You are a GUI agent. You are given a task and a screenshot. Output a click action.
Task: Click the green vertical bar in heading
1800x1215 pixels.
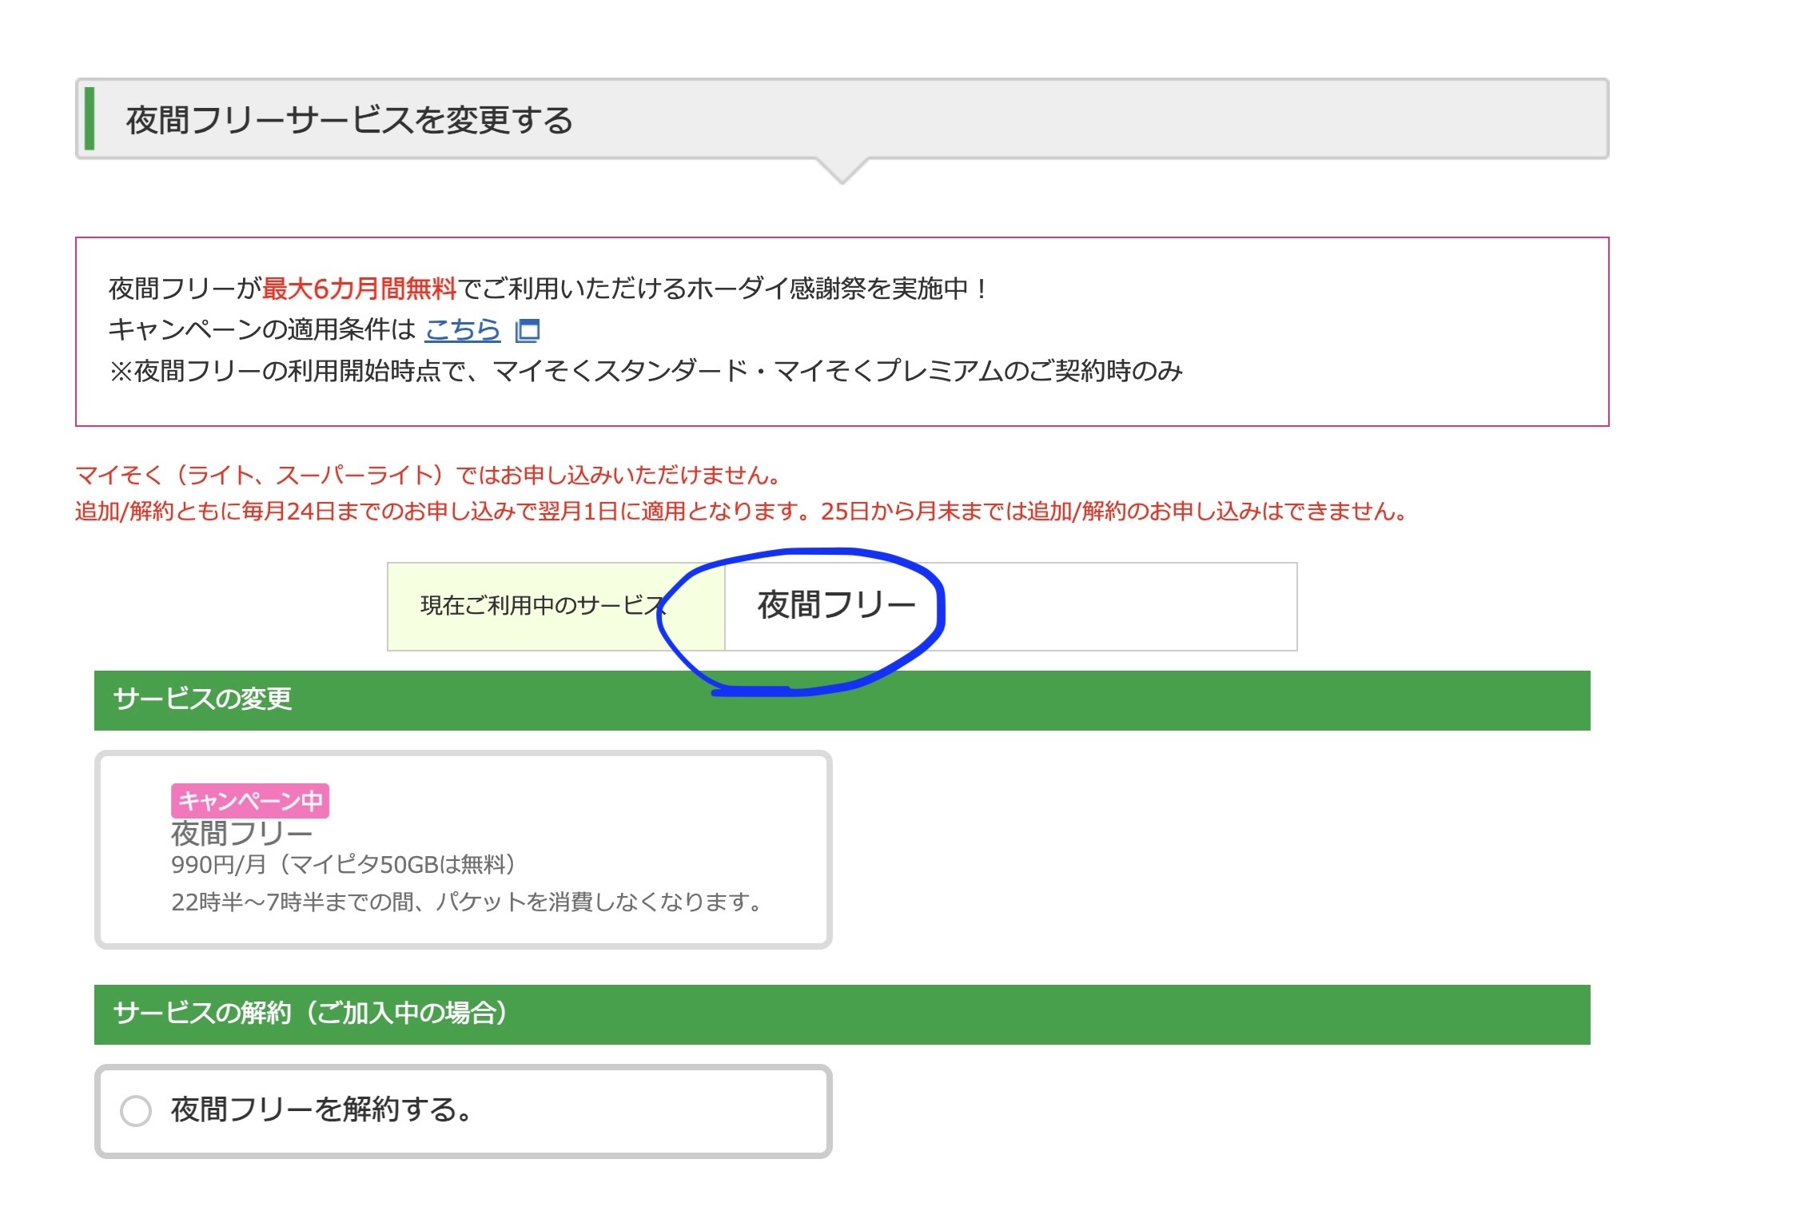90,119
